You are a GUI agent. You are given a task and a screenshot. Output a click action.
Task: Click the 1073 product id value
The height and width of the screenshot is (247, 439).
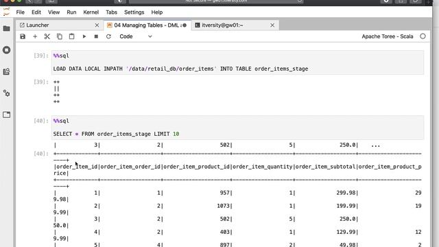(x=223, y=206)
